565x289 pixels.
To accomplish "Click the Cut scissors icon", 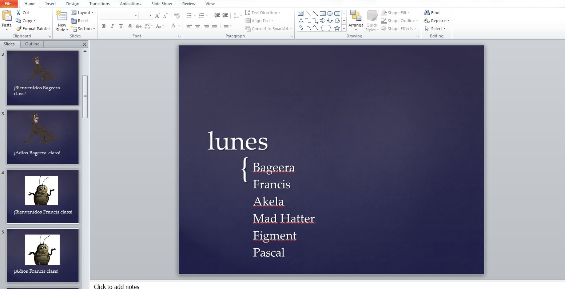I will [x=19, y=13].
